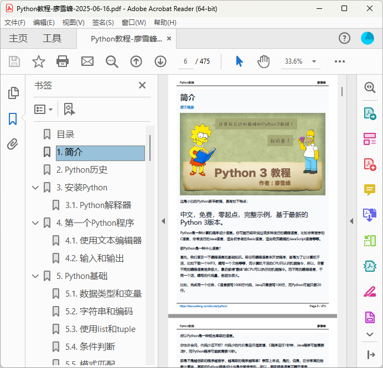The image size is (383, 368).
Task: Open the 原文链接 link
Action: click(x=187, y=107)
